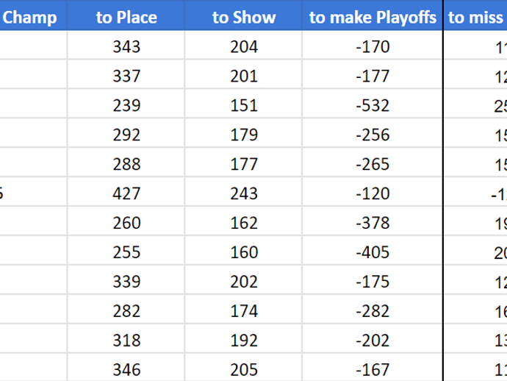Select the to Place cell showing 427
Screen dimensions: 507x381
126,193
